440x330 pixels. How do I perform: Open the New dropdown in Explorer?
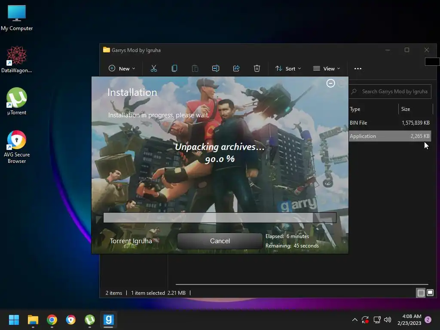point(122,68)
